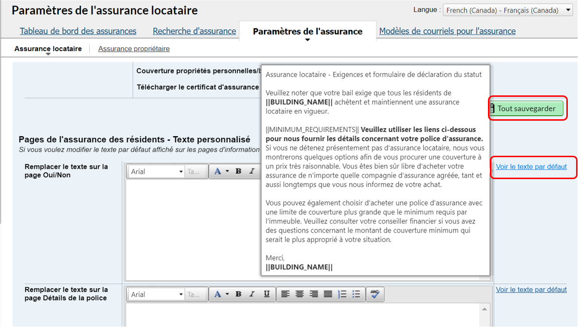Open font size box in Détails de la police editor
The image size is (580, 329).
[196, 294]
